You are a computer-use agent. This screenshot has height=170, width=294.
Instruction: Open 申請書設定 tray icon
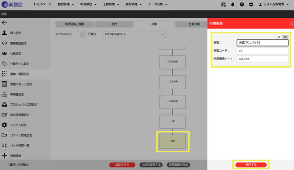point(4,94)
